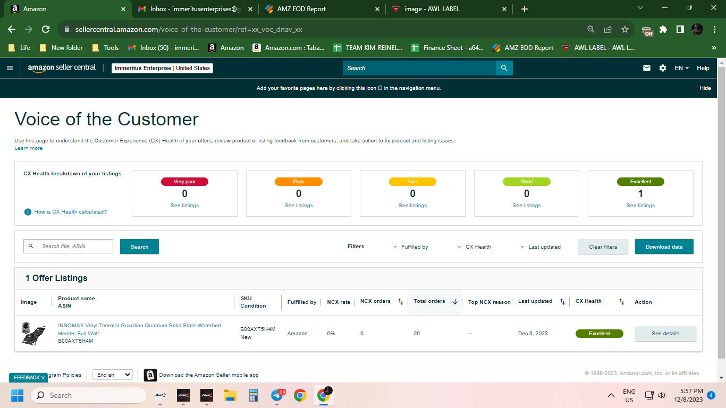726x408 pixels.
Task: Close the AMZ EOD Report tab
Action: click(377, 9)
